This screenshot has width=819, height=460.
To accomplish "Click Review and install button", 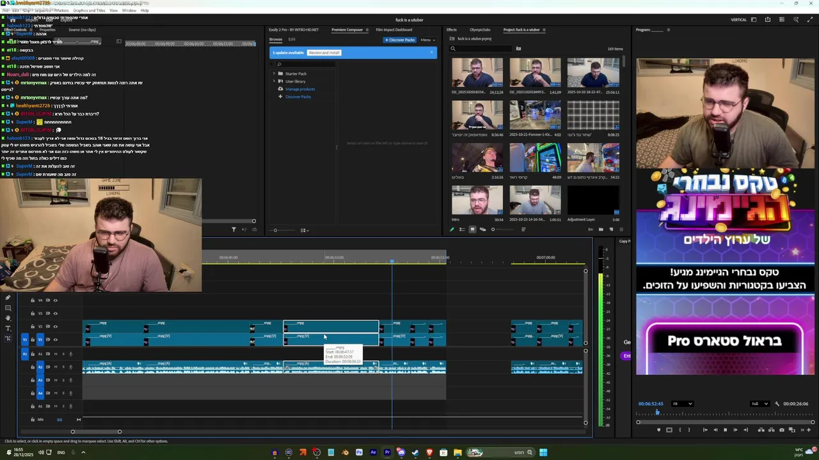I will point(324,52).
